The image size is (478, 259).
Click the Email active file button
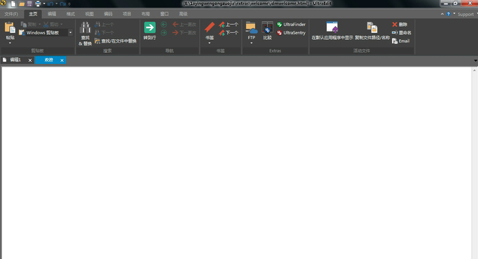400,41
